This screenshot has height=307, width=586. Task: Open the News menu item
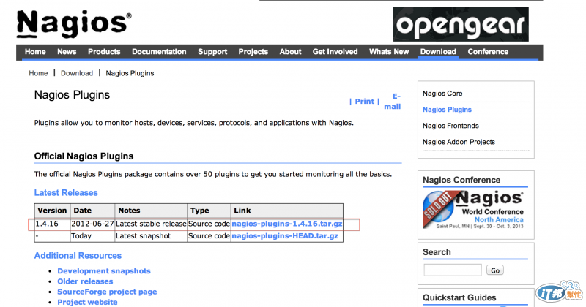(67, 52)
